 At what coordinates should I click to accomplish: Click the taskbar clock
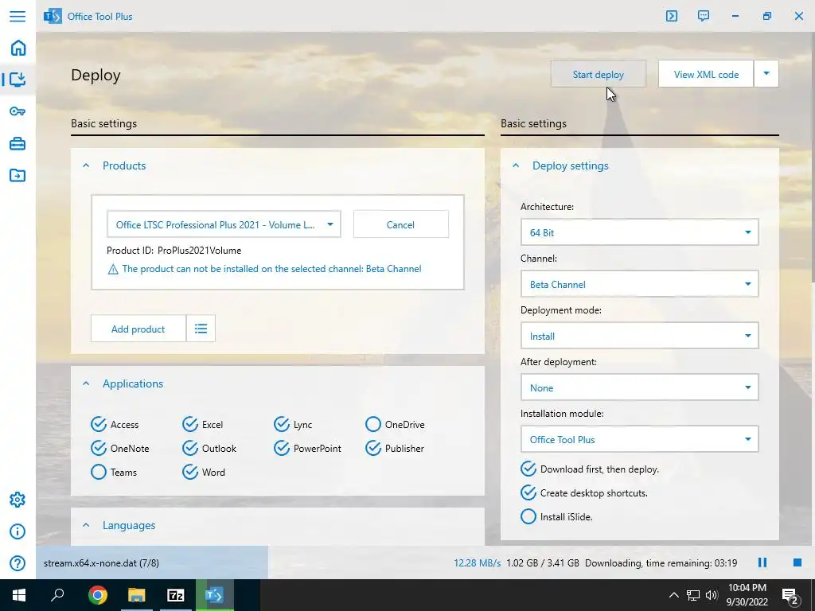(747, 595)
